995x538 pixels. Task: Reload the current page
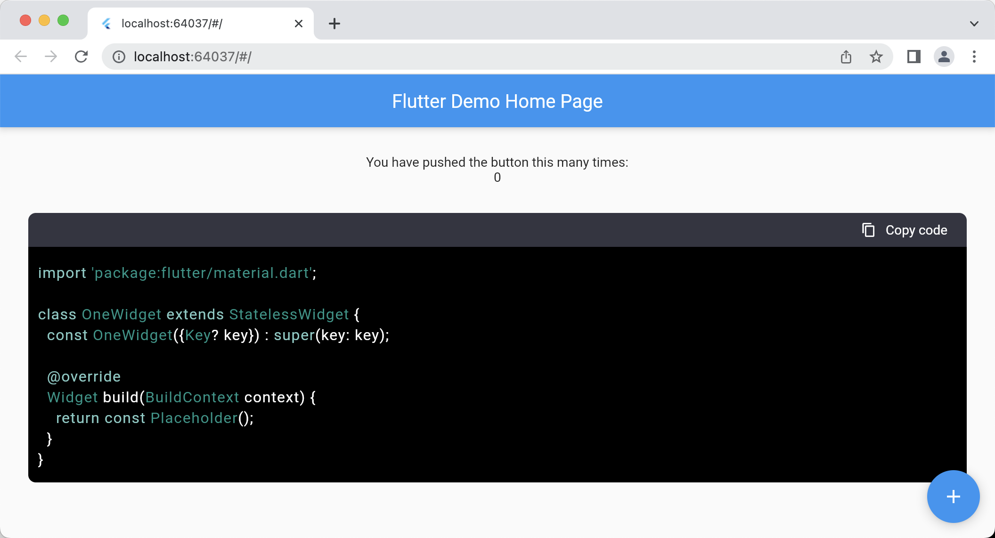82,57
